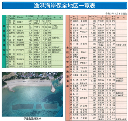Select length 1,445 in the 辺野古 row

click(94, 47)
